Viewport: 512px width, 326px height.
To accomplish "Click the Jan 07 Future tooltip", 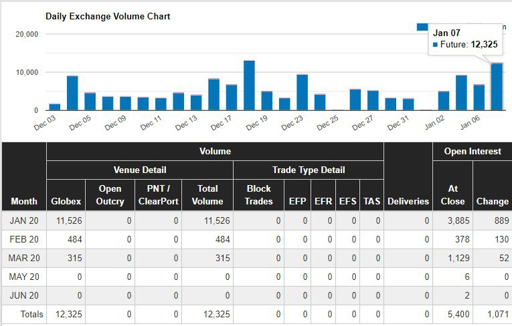I will tap(465, 39).
